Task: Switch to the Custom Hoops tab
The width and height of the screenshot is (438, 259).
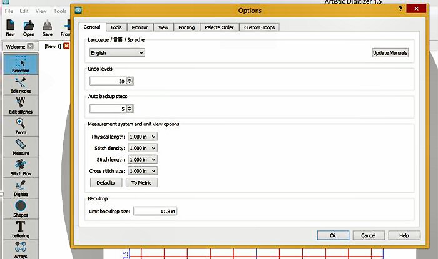Action: click(260, 27)
